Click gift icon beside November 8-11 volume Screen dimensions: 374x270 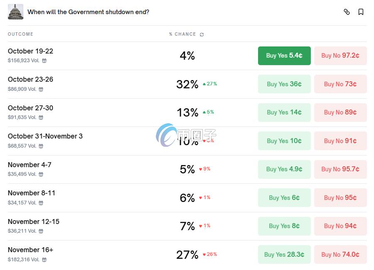41,203
